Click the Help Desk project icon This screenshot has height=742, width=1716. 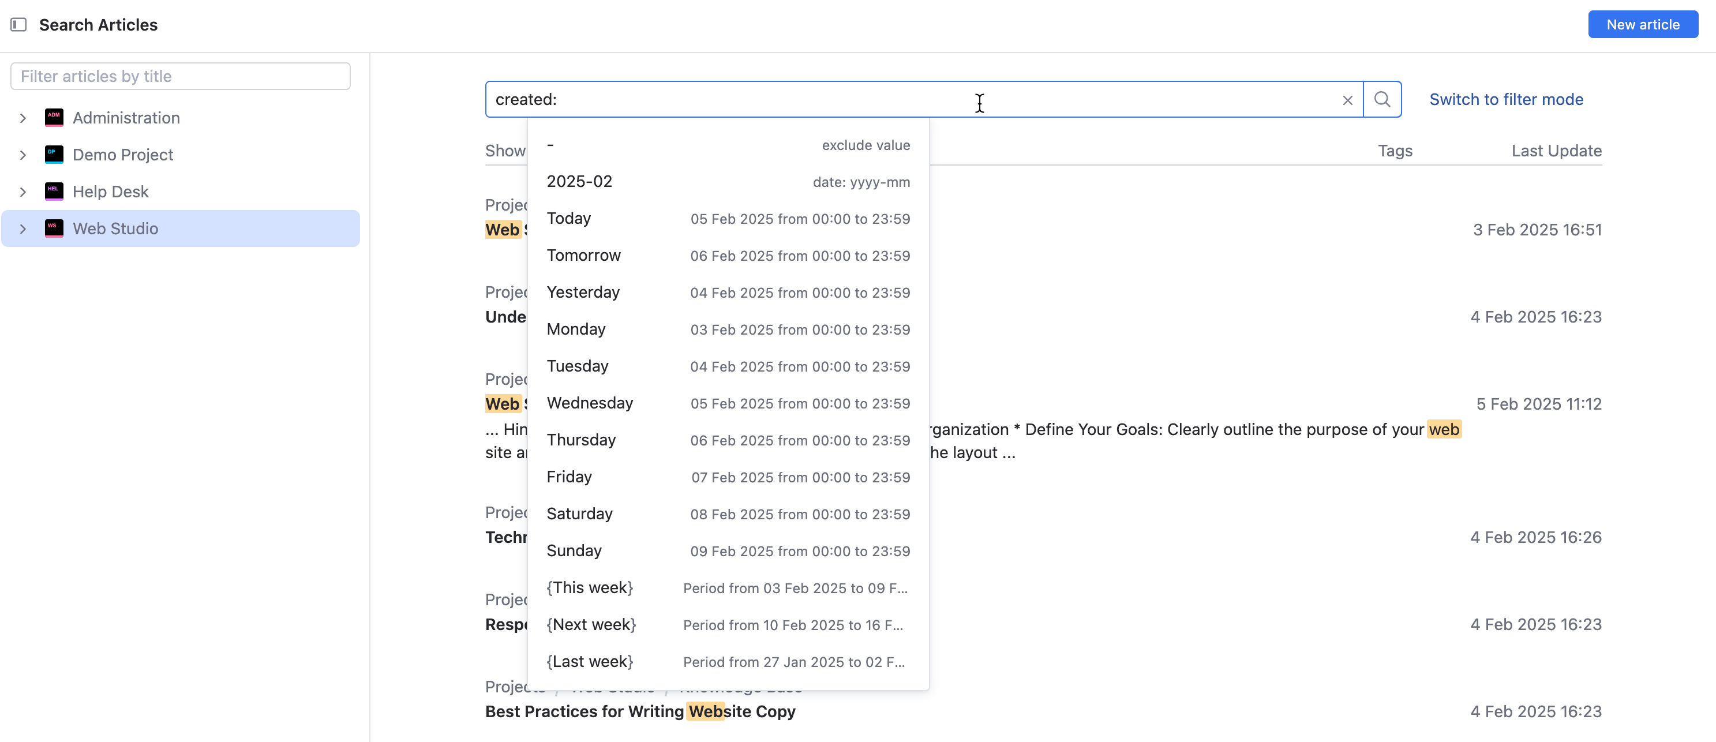[x=54, y=192]
